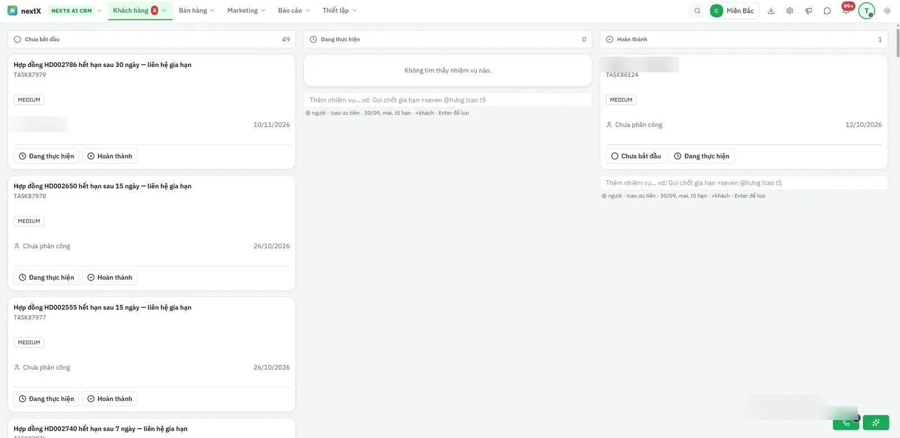
Task: Click the nextX logo icon
Action: point(12,11)
